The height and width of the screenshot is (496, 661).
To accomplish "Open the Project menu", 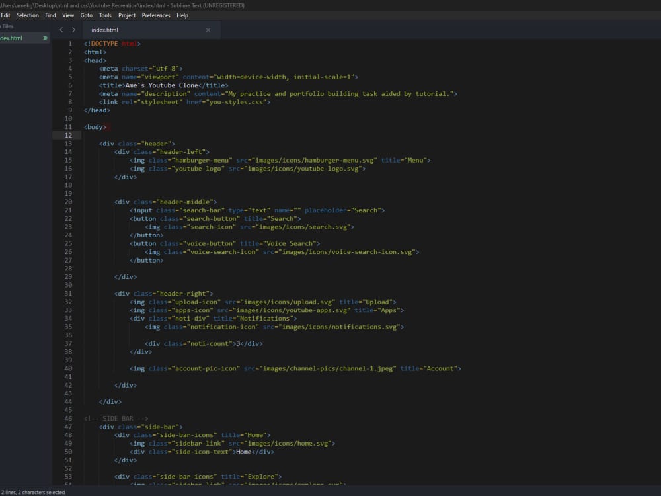I will pos(126,15).
